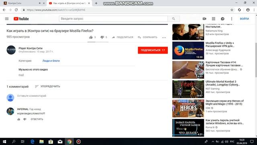The image size is (257, 145).
Task: Like INFERNAL's comment
Action: click(x=19, y=119)
